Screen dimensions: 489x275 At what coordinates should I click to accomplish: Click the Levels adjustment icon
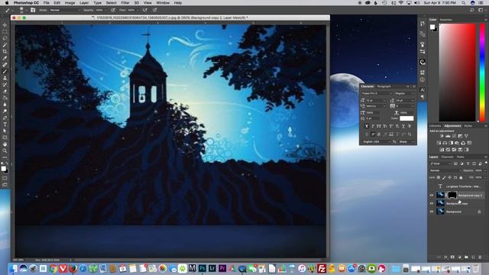(448, 136)
